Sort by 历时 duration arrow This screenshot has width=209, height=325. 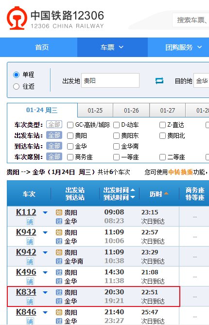pyautogui.click(x=166, y=193)
